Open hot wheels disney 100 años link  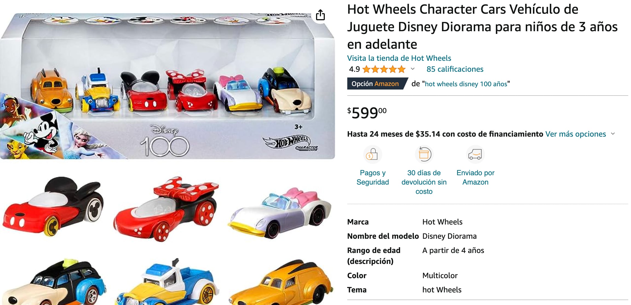pyautogui.click(x=466, y=84)
